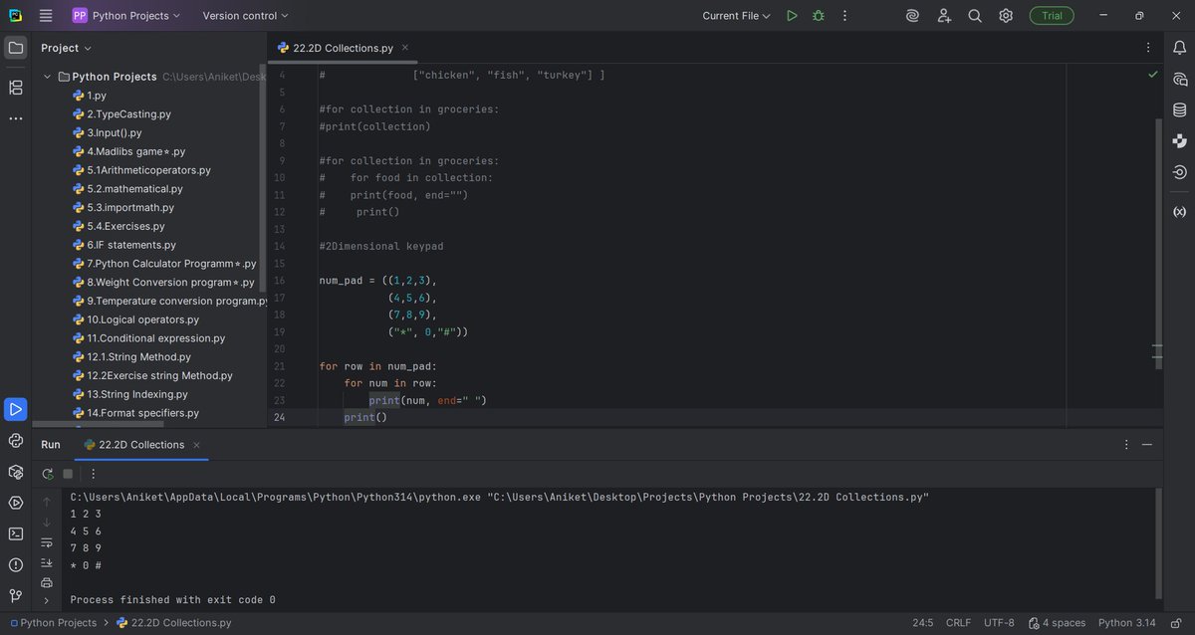Open Problems tool window icon
Screen dimensions: 1195x635
pyautogui.click(x=16, y=564)
